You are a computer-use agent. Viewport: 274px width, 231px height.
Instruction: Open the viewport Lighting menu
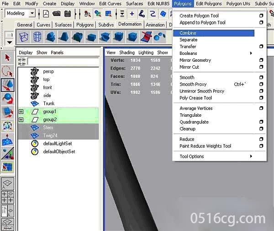146,53
